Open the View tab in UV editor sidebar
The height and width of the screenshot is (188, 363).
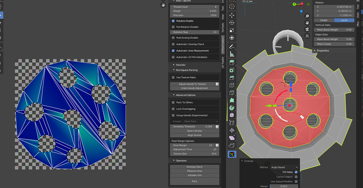pos(223,17)
